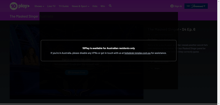Click the 10 play logo

[x=20, y=6]
